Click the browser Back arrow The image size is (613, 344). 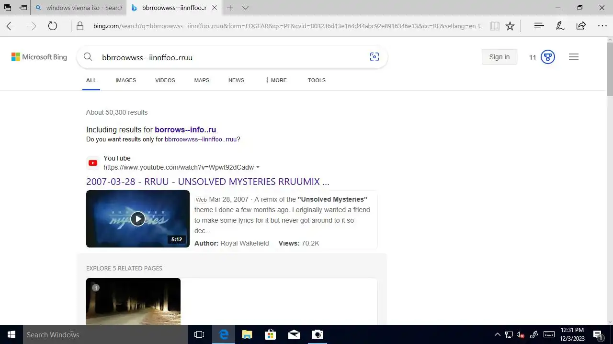[x=11, y=26]
